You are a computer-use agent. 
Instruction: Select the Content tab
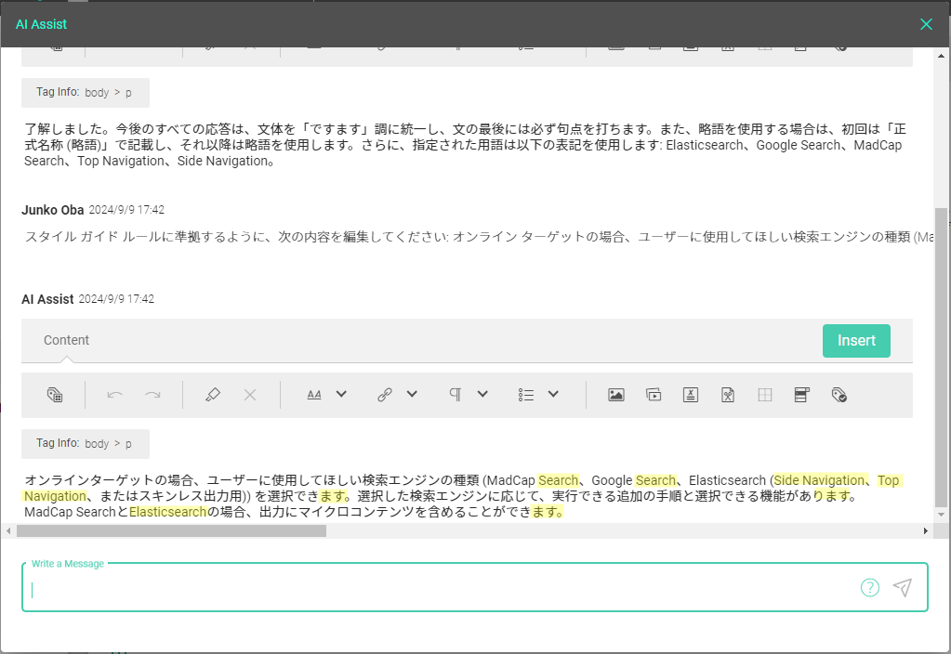tap(66, 341)
